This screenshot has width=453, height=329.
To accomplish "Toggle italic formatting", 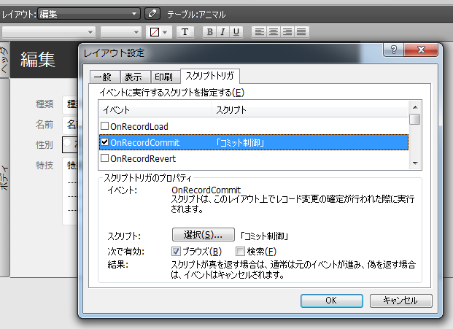I will click(222, 32).
